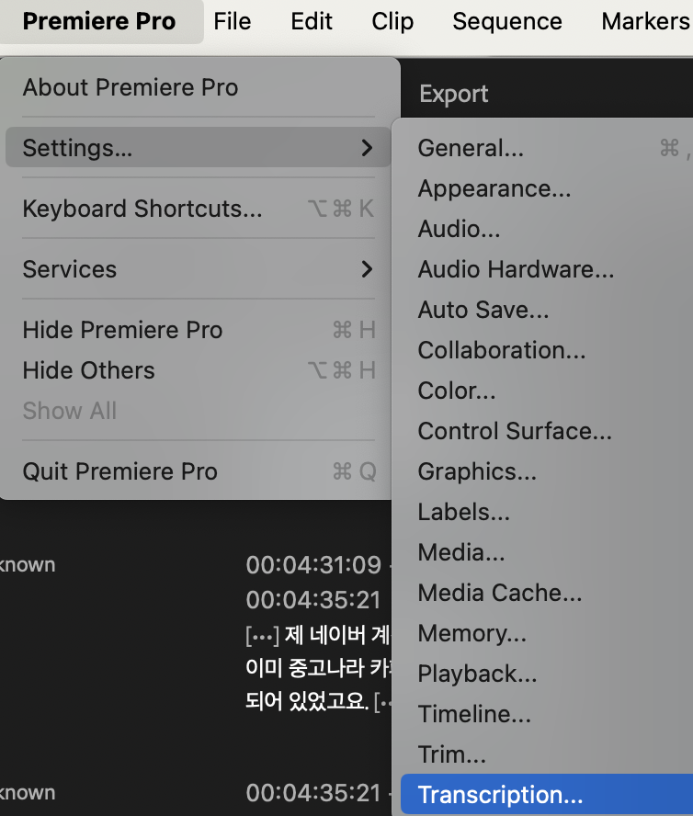
Task: Choose Quit Premiere Pro
Action: click(x=198, y=471)
